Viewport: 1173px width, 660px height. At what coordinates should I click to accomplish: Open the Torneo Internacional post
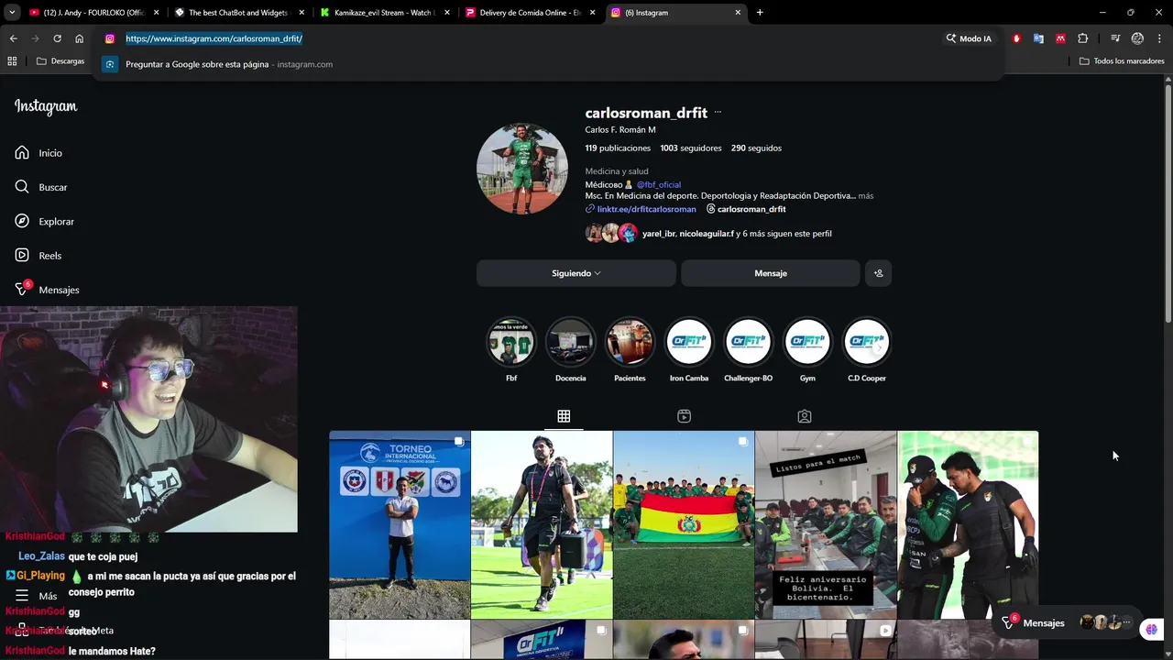point(400,524)
